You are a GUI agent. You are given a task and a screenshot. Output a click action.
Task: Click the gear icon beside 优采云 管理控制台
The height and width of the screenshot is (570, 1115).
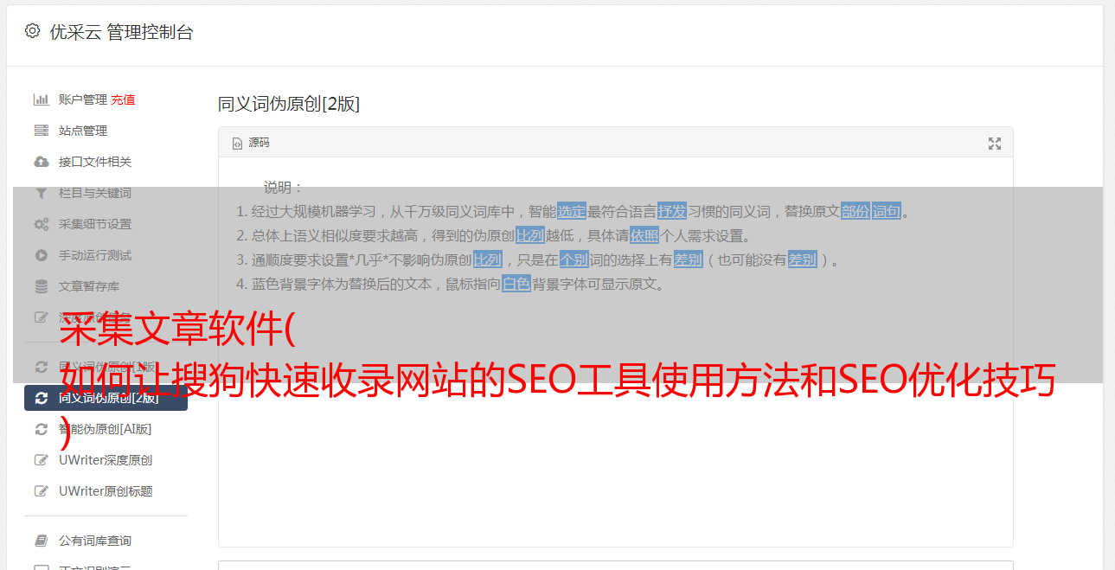(32, 31)
